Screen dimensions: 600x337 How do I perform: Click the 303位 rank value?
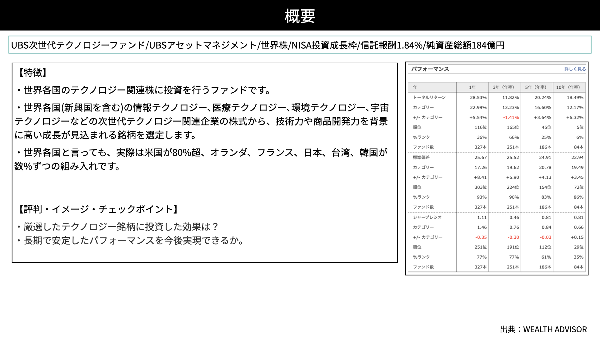point(481,187)
